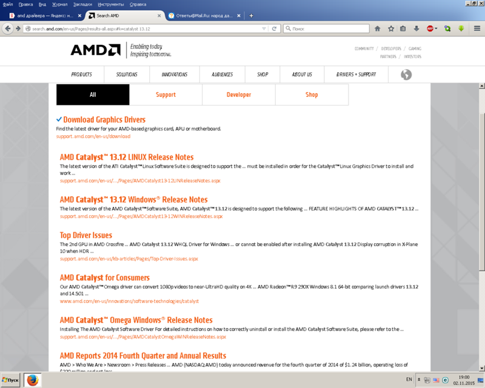
Task: Open the ABOUT US navigation item
Action: 302,75
